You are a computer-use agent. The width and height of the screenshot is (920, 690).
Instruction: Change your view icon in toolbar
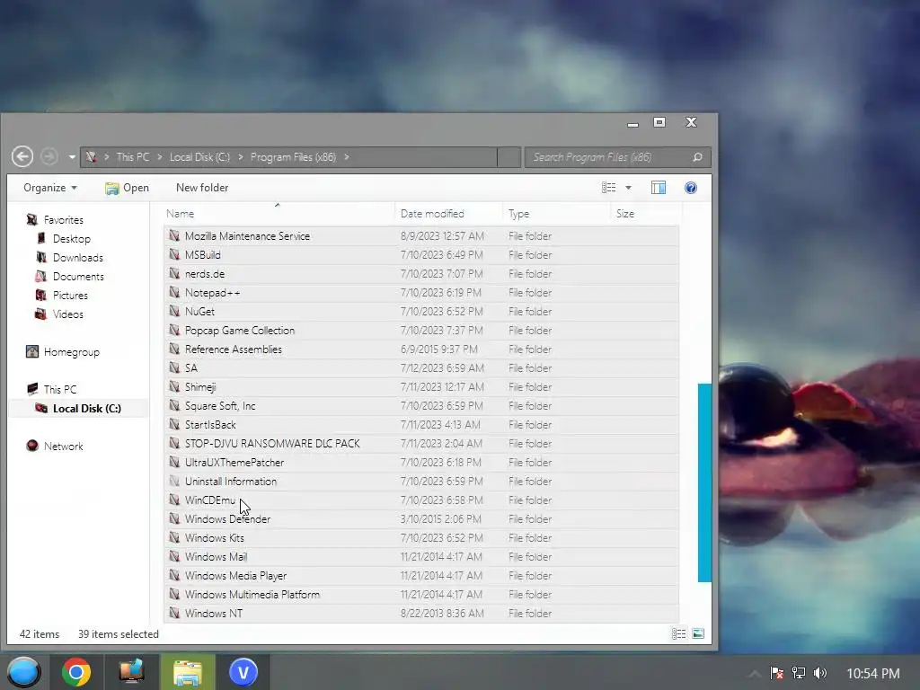[x=608, y=188]
